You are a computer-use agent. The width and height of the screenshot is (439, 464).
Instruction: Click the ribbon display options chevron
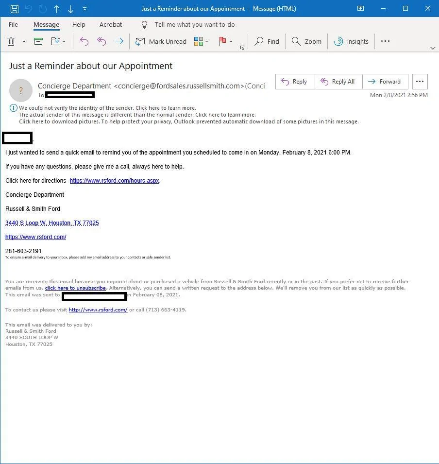pos(433,48)
